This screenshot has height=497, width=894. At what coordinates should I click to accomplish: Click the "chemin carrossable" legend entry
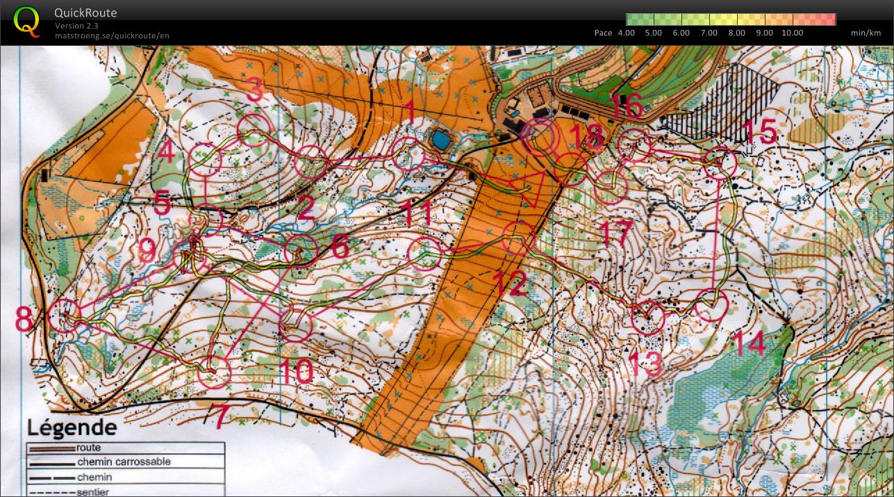[124, 462]
